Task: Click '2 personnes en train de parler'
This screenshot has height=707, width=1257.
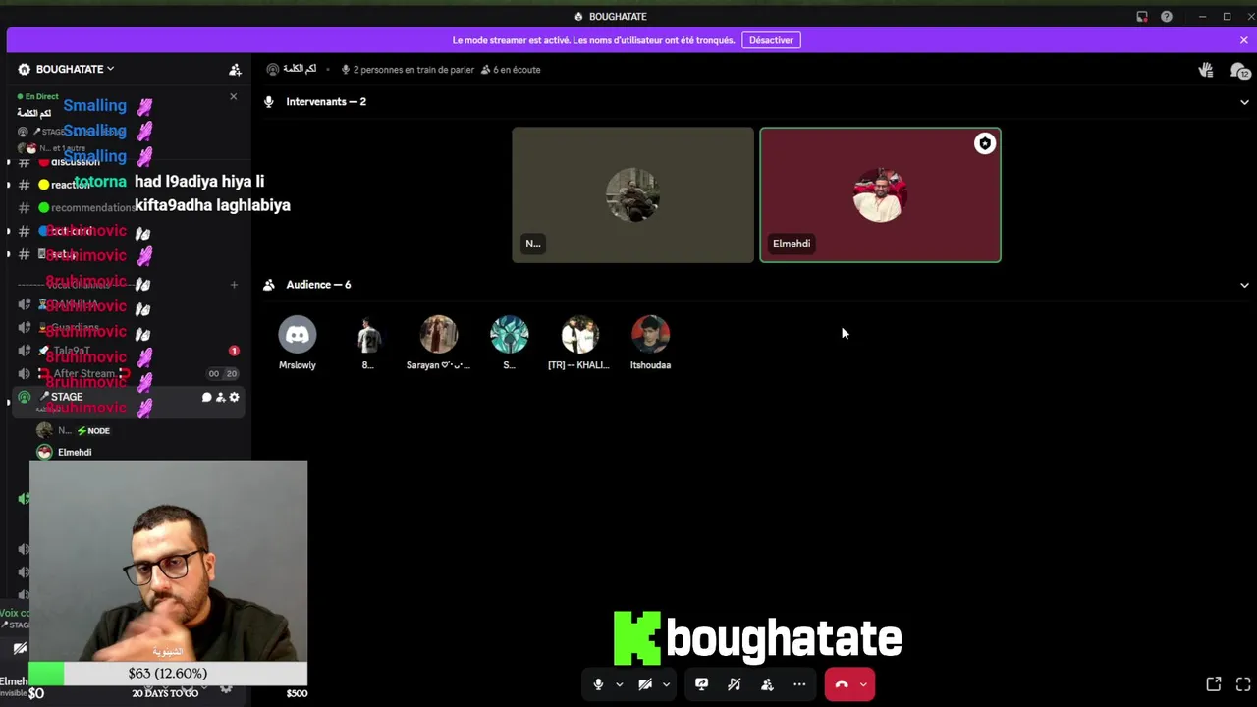Action: click(413, 70)
